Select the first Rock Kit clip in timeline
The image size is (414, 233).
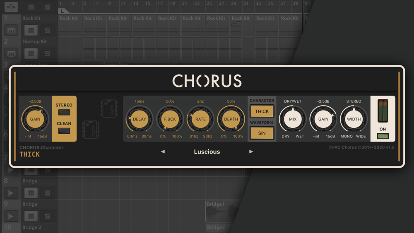point(70,26)
